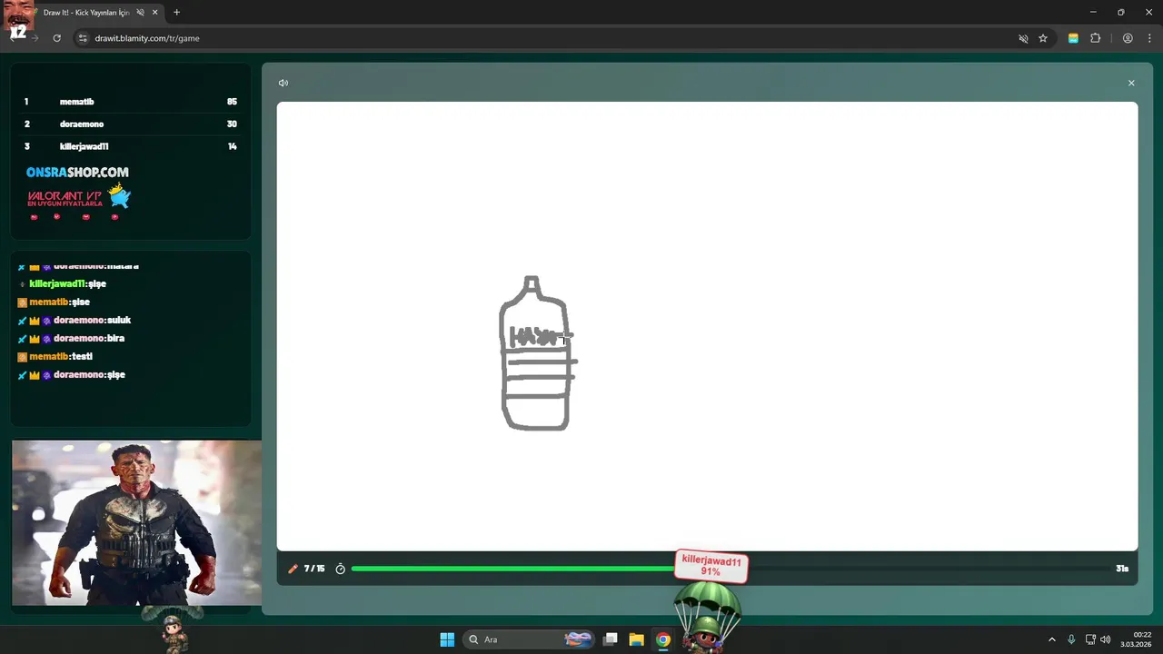Click the drawit.blamity.com address bar
Viewport: 1163px width, 654px height.
pos(545,38)
